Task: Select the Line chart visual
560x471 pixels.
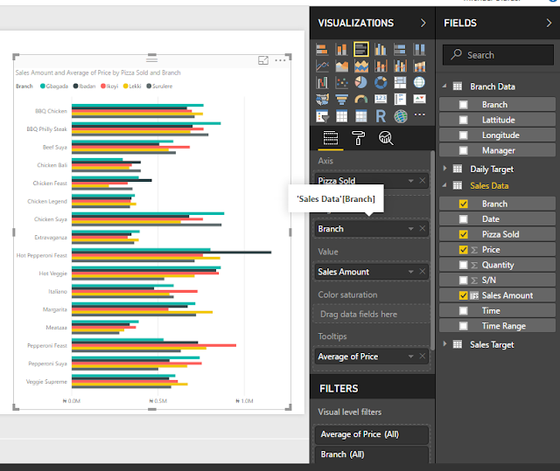Action: [x=322, y=66]
